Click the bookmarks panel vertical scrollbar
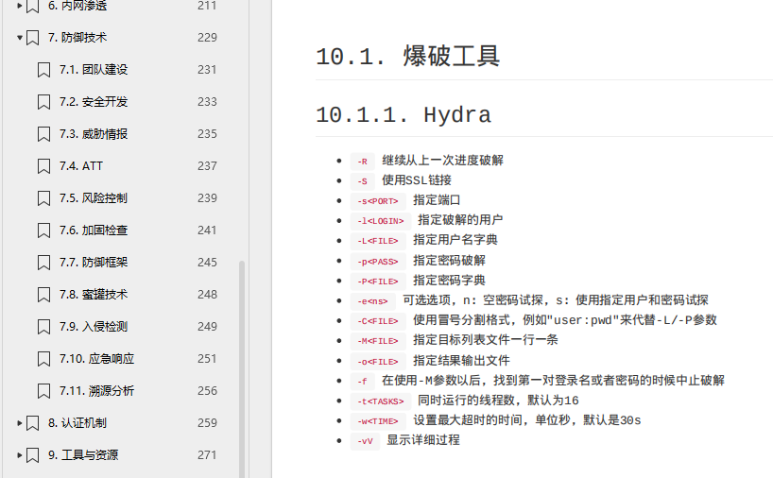Viewport: 773px width, 478px height. click(242, 368)
